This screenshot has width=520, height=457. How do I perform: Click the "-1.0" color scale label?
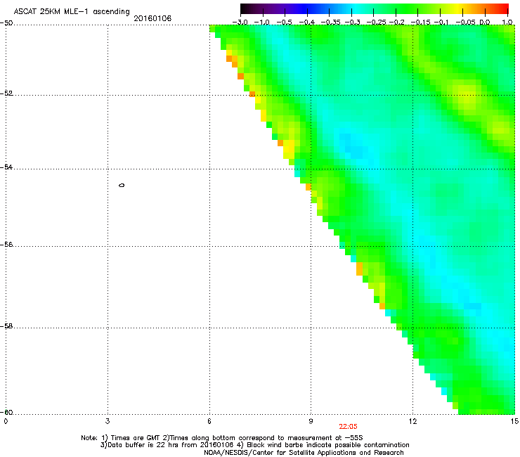point(262,22)
